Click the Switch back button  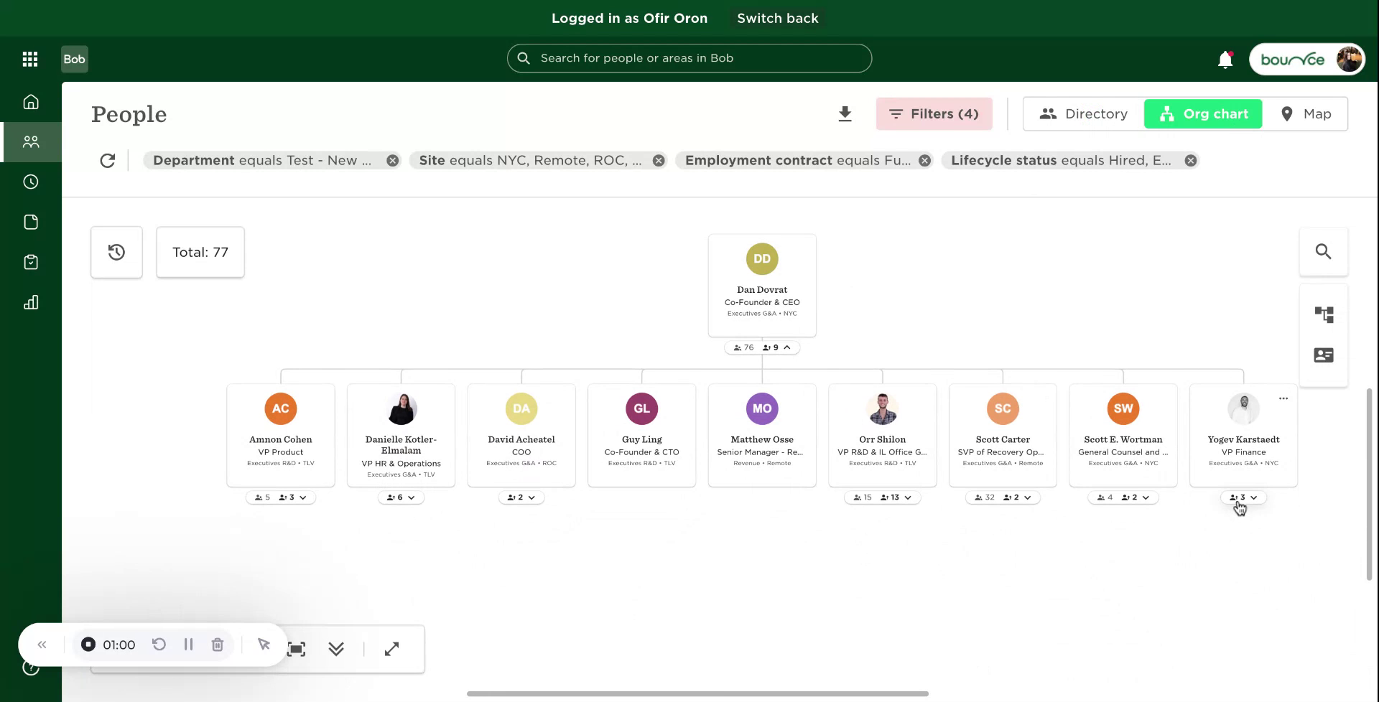(x=778, y=18)
